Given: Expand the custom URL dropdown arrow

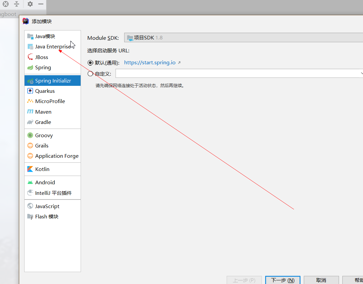Looking at the screenshot, I should pos(361,73).
